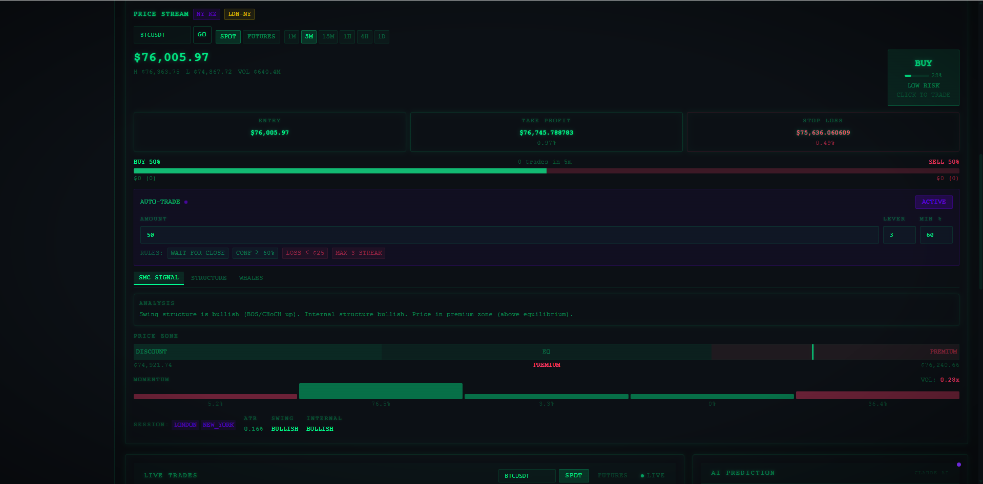Click the Internal BULLISH value
Screen dimensions: 983x484
(320, 429)
